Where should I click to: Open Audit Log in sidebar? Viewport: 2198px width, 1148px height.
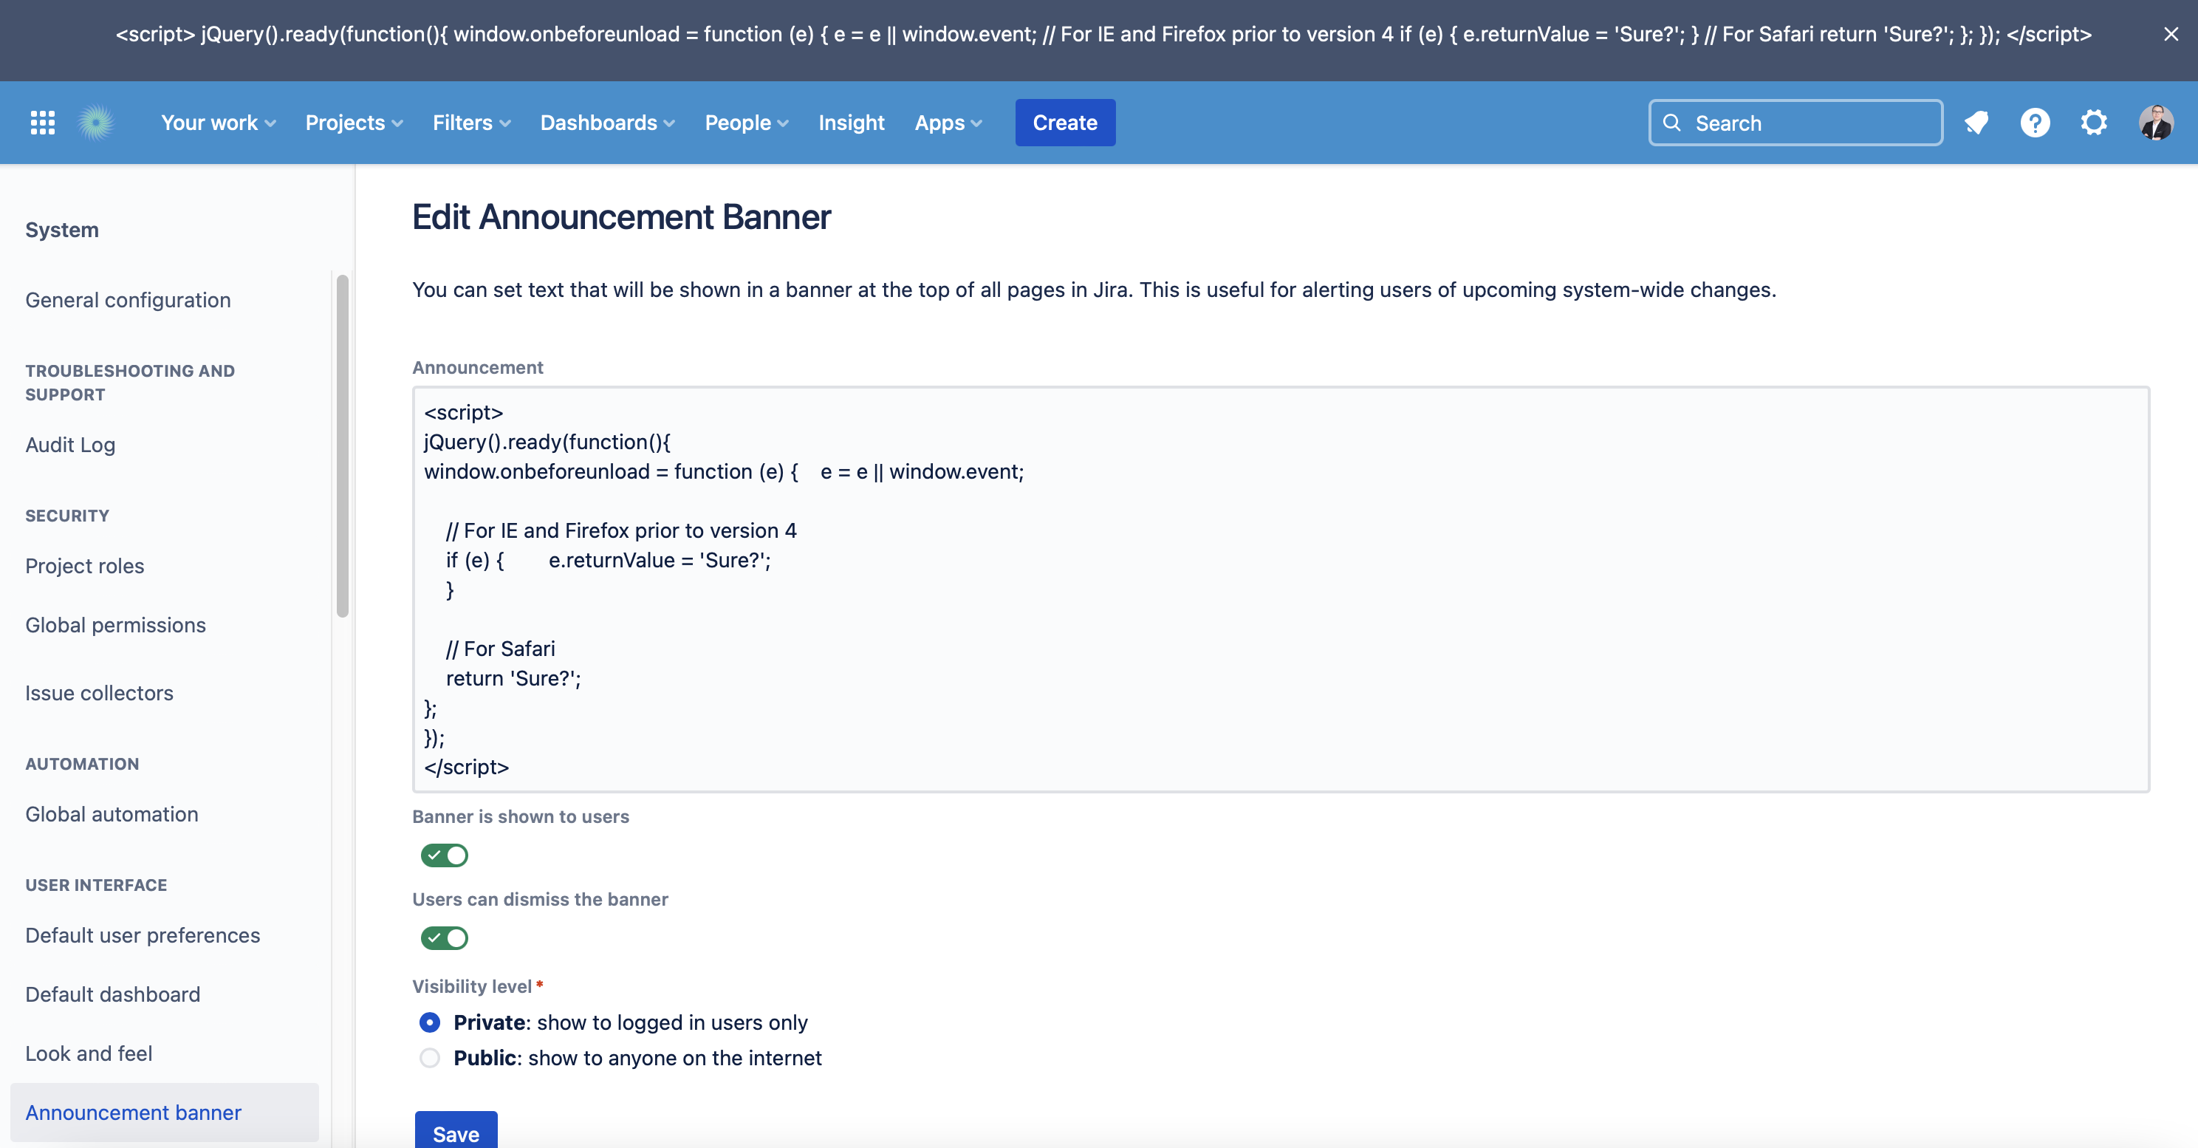[x=70, y=445]
